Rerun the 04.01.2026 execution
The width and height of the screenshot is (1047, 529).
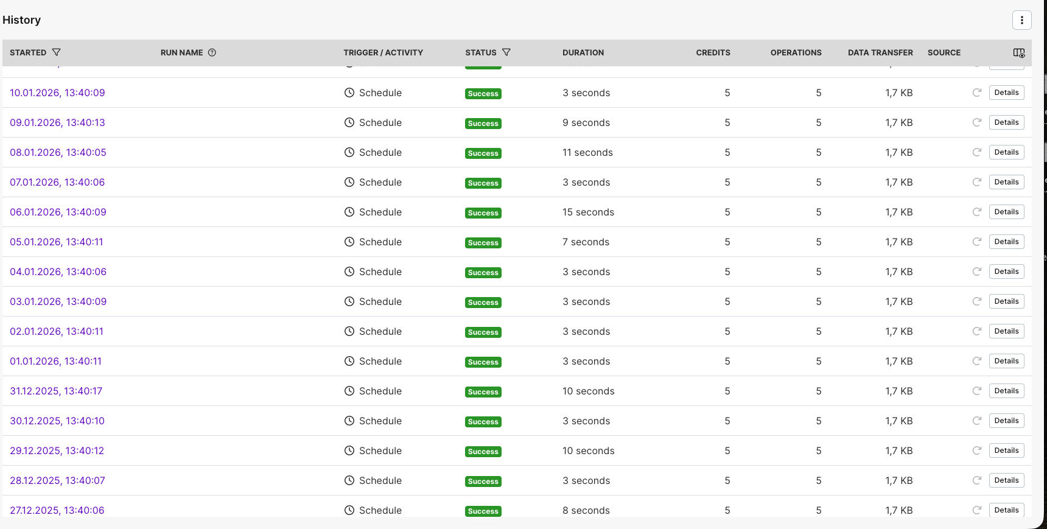pos(977,272)
